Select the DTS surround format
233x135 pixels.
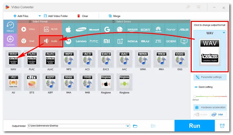click(x=32, y=82)
